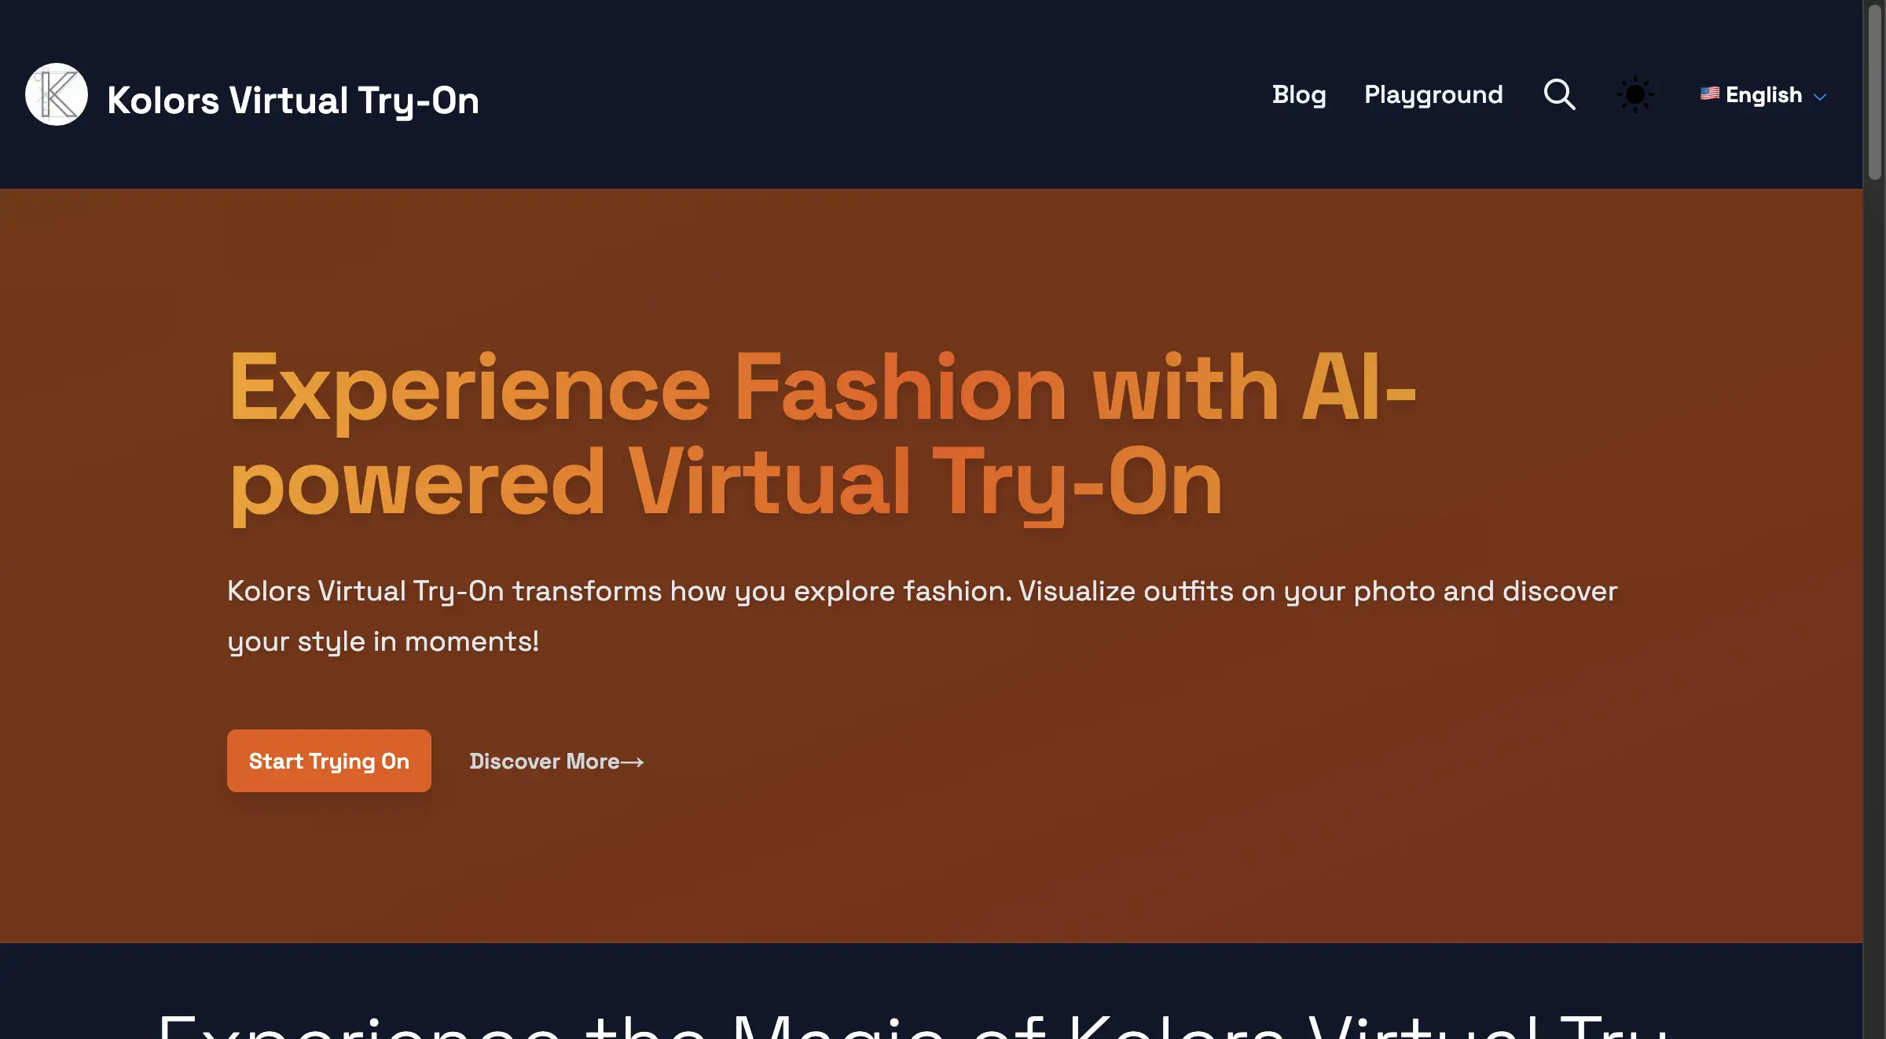Open the Blog menu item
This screenshot has width=1886, height=1039.
tap(1299, 94)
